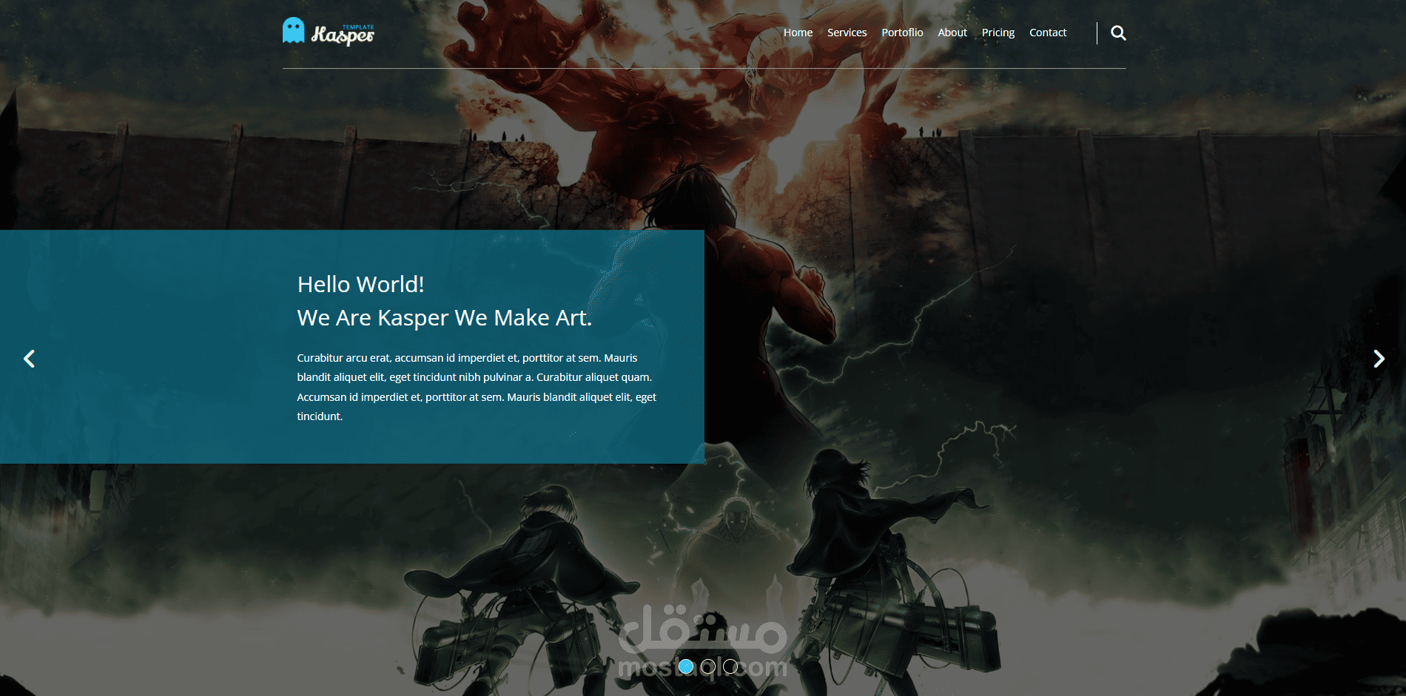Select the third slider bullet
The image size is (1406, 696).
click(730, 666)
